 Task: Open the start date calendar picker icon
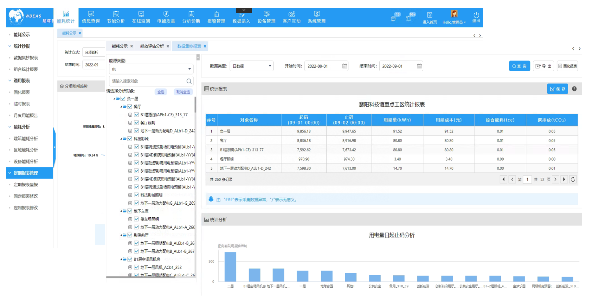click(x=344, y=66)
